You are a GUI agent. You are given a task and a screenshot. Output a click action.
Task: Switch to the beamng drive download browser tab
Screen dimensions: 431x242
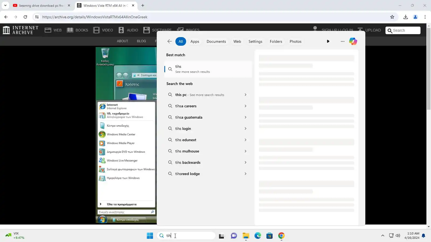click(x=42, y=5)
